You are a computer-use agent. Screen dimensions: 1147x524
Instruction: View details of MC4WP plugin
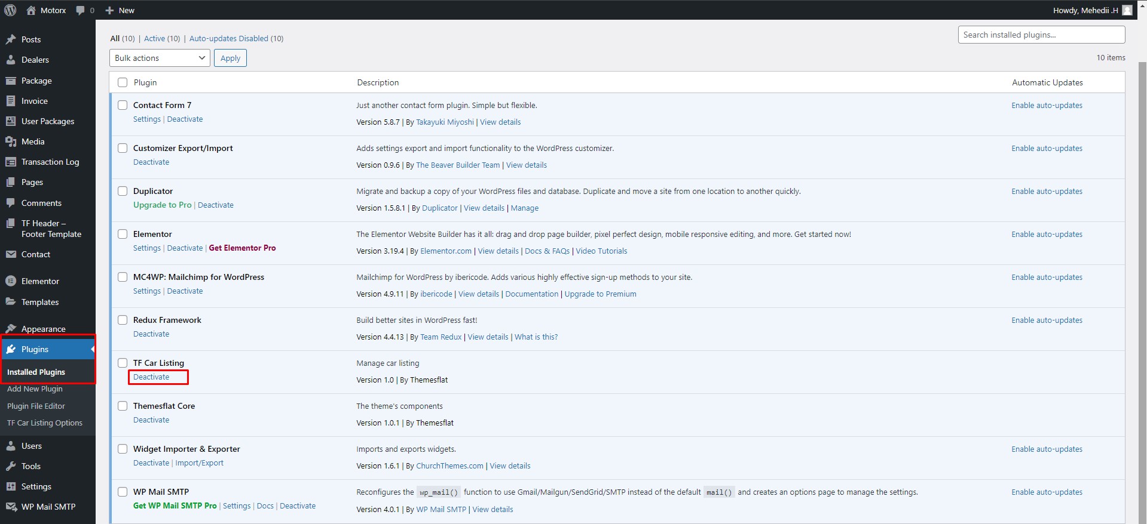click(x=479, y=294)
